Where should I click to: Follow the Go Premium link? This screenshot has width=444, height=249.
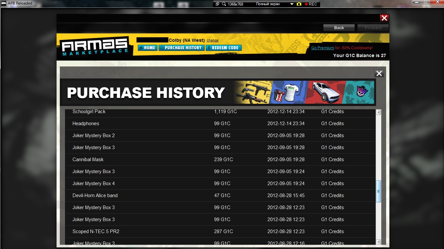tap(322, 48)
